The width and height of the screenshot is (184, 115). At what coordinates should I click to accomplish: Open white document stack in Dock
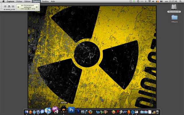coord(150,112)
